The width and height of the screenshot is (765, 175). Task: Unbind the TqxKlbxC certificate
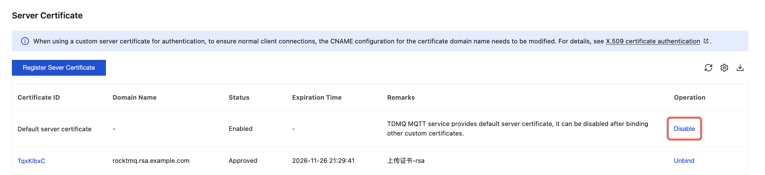pos(684,161)
